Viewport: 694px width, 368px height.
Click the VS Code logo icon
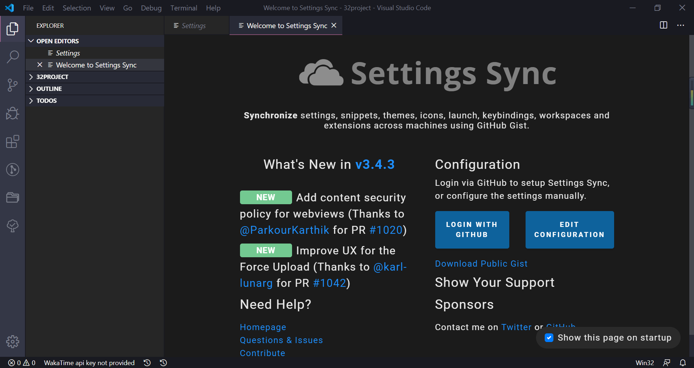[x=10, y=8]
